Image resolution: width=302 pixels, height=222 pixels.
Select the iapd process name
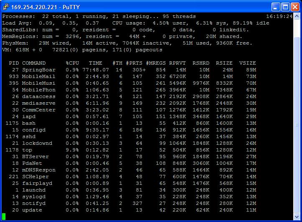[x=29, y=116]
